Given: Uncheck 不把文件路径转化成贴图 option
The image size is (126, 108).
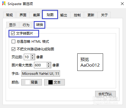Looking at the screenshot, I should (13, 49).
